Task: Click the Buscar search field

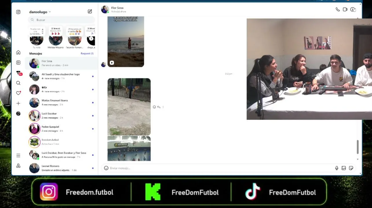Action: [62, 20]
